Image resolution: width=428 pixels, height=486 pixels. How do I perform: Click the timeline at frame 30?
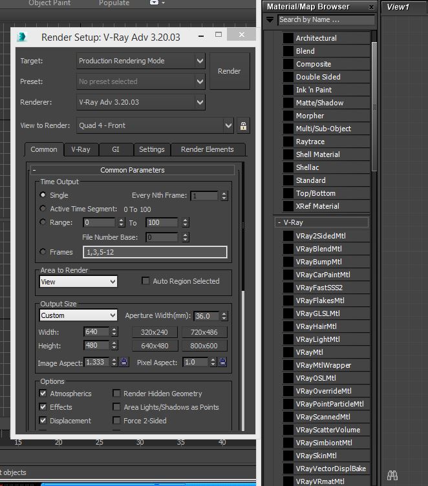coord(140,442)
